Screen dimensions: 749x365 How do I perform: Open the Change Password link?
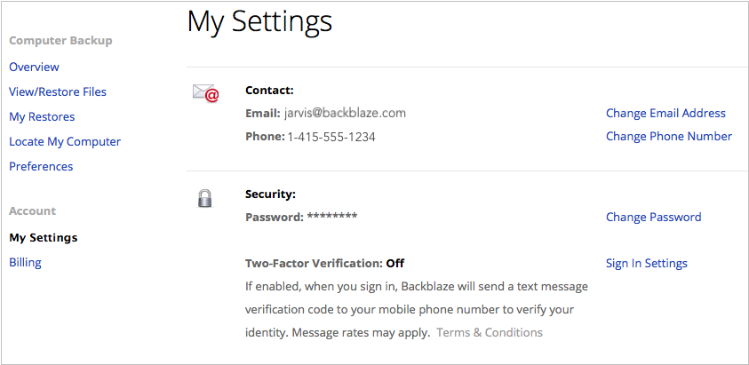653,217
